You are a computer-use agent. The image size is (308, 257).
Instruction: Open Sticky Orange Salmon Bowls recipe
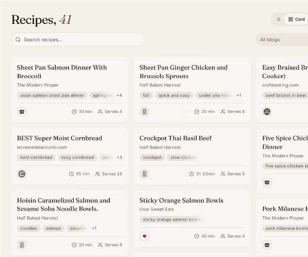pyautogui.click(x=181, y=201)
